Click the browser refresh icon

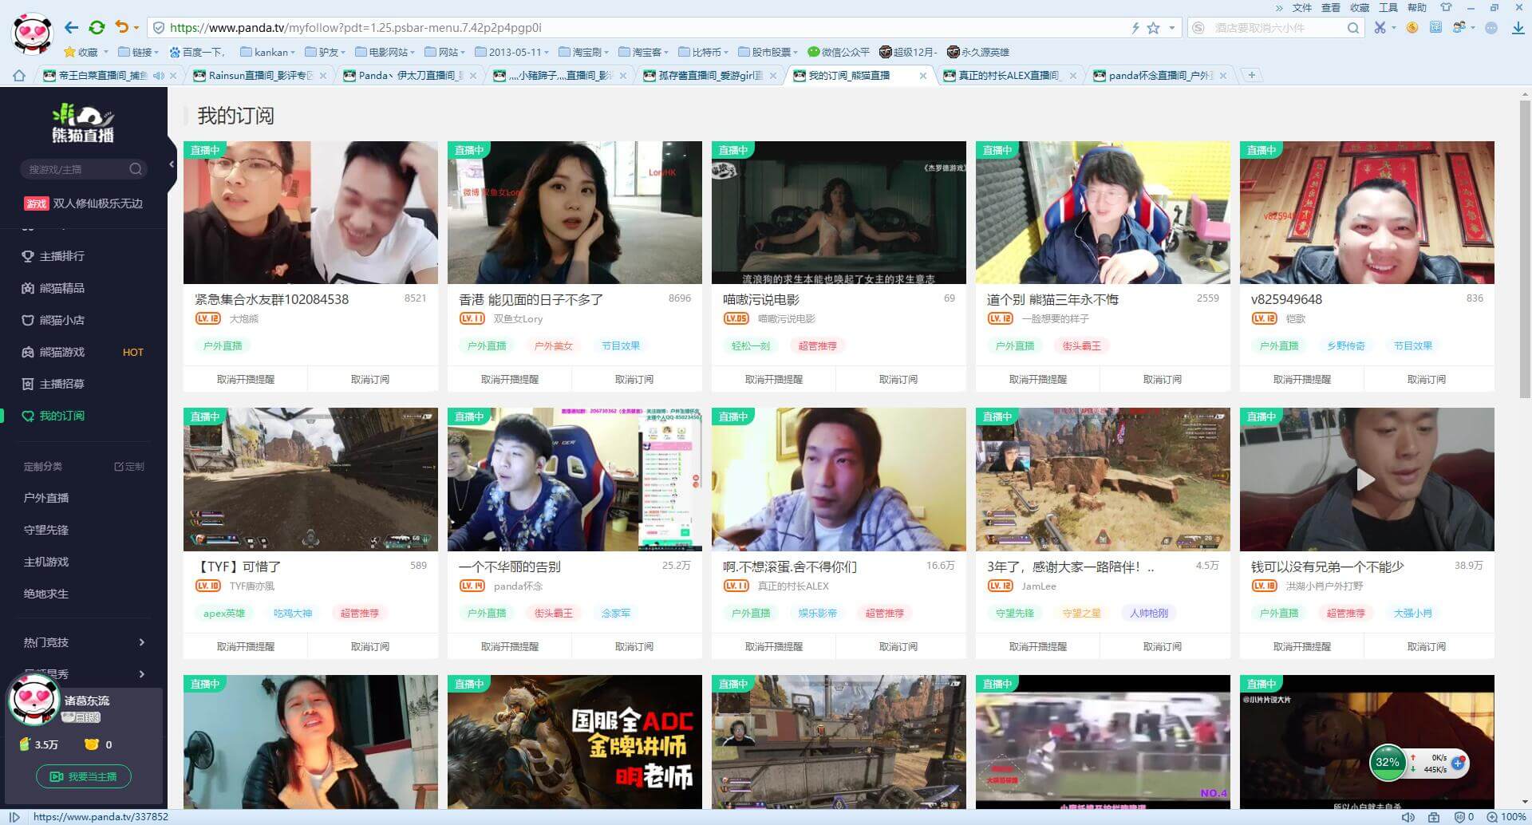[x=97, y=28]
